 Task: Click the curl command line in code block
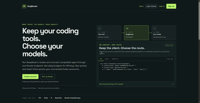[x=115, y=64]
